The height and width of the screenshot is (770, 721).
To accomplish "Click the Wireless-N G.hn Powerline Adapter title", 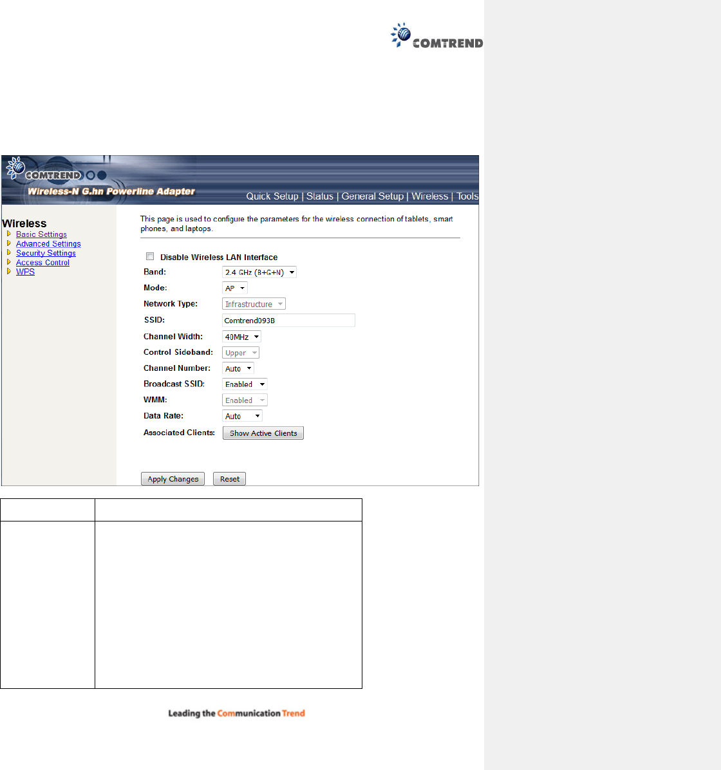I will click(111, 191).
